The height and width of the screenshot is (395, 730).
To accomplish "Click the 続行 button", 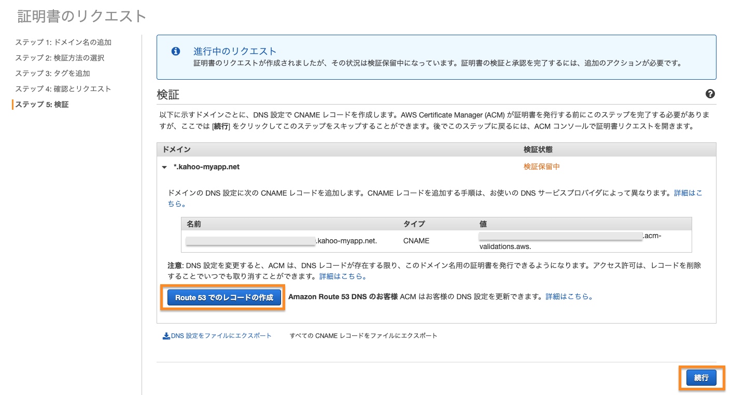I will [701, 378].
